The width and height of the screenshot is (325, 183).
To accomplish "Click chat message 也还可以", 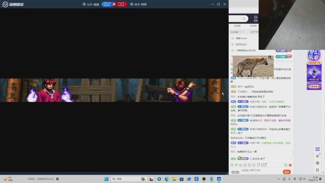I will [x=249, y=87].
